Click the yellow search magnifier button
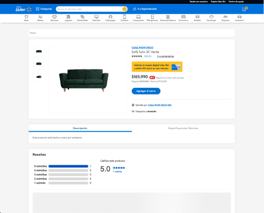Image resolution: width=264 pixels, height=213 pixels. (x=124, y=9)
